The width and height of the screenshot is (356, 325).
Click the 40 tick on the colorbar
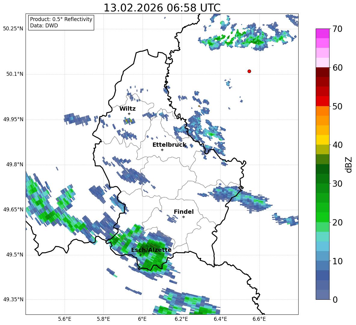tap(337, 145)
